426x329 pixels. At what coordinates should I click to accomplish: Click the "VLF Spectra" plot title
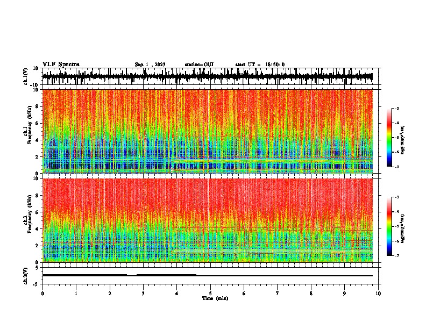click(61, 65)
